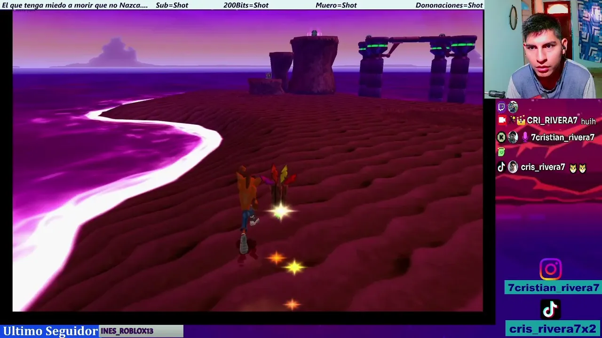Click the avatar next to the Kick logo
Image resolution: width=602 pixels, height=338 pixels.
(x=513, y=138)
